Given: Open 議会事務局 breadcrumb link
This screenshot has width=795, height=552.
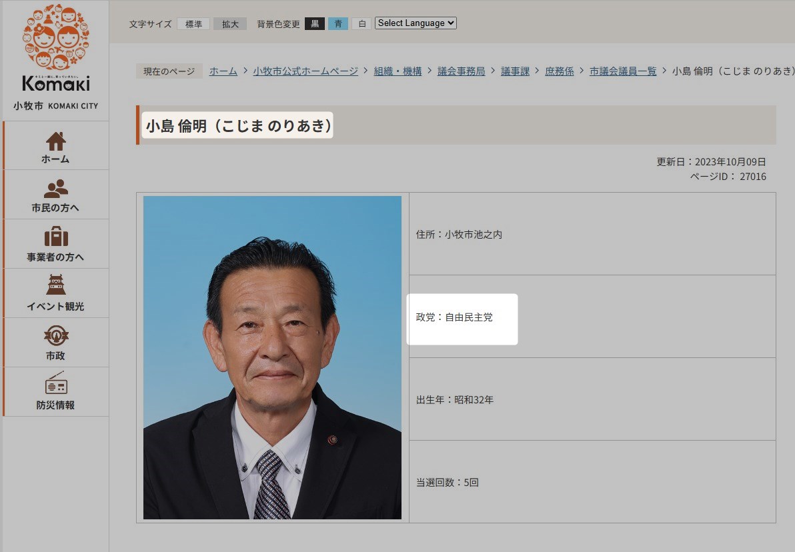Looking at the screenshot, I should 461,71.
